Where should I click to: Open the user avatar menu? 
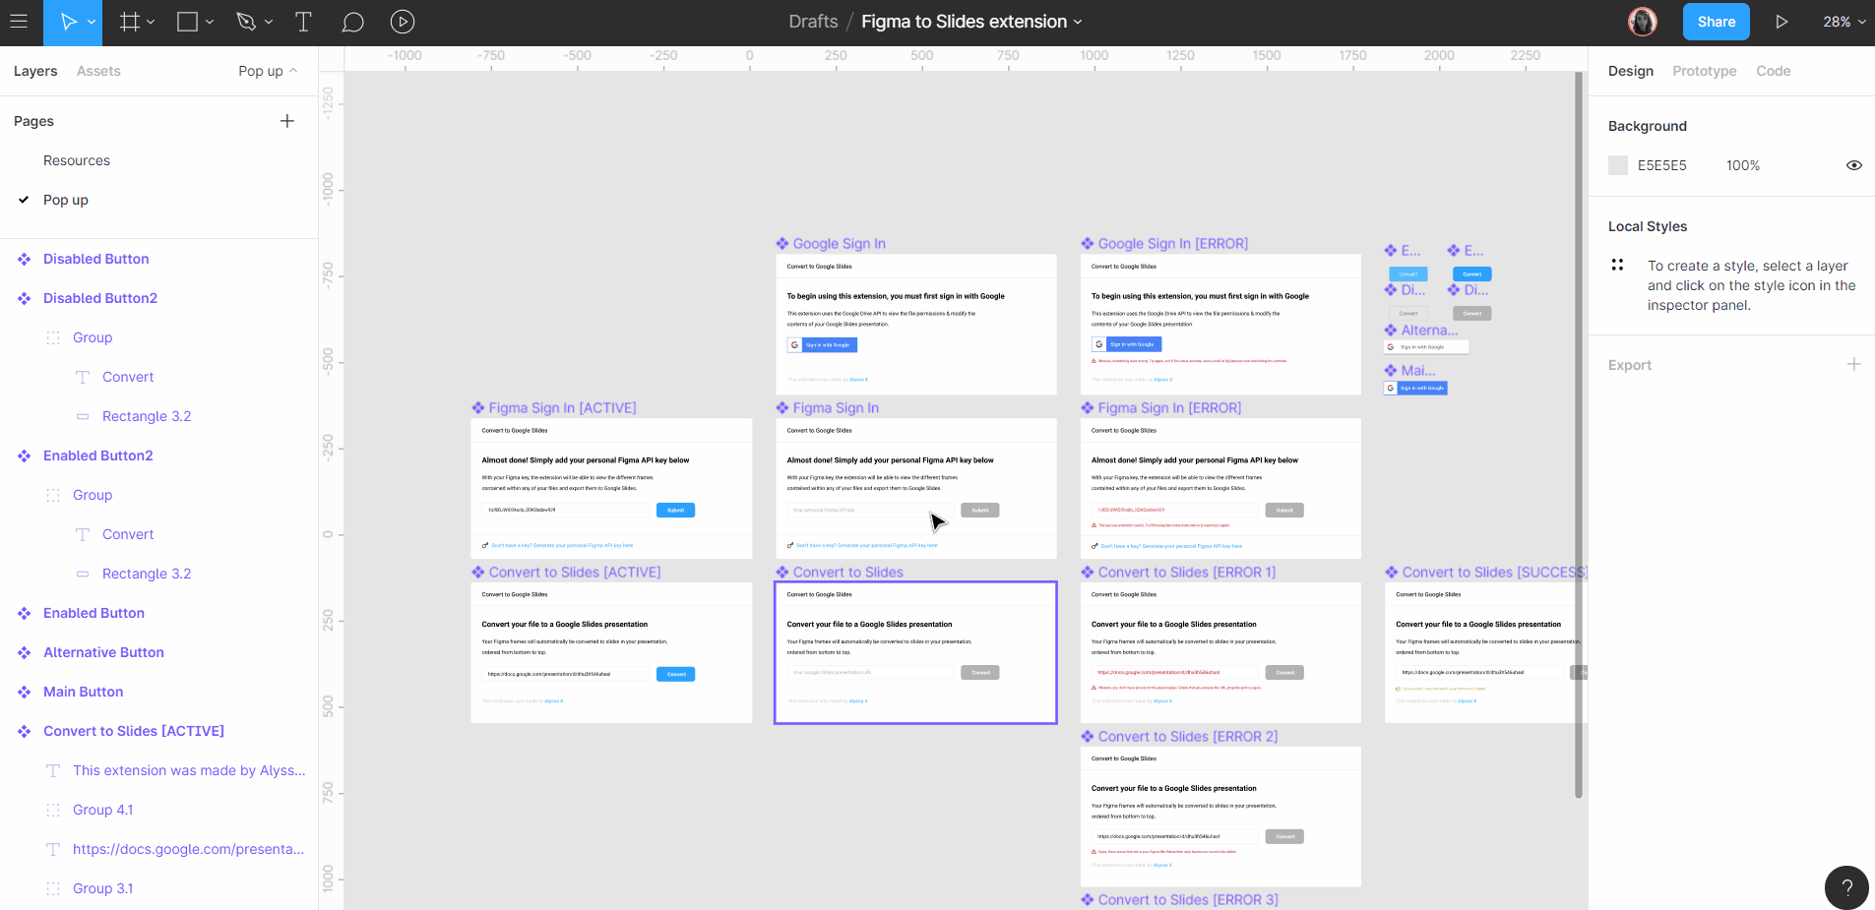1642,22
